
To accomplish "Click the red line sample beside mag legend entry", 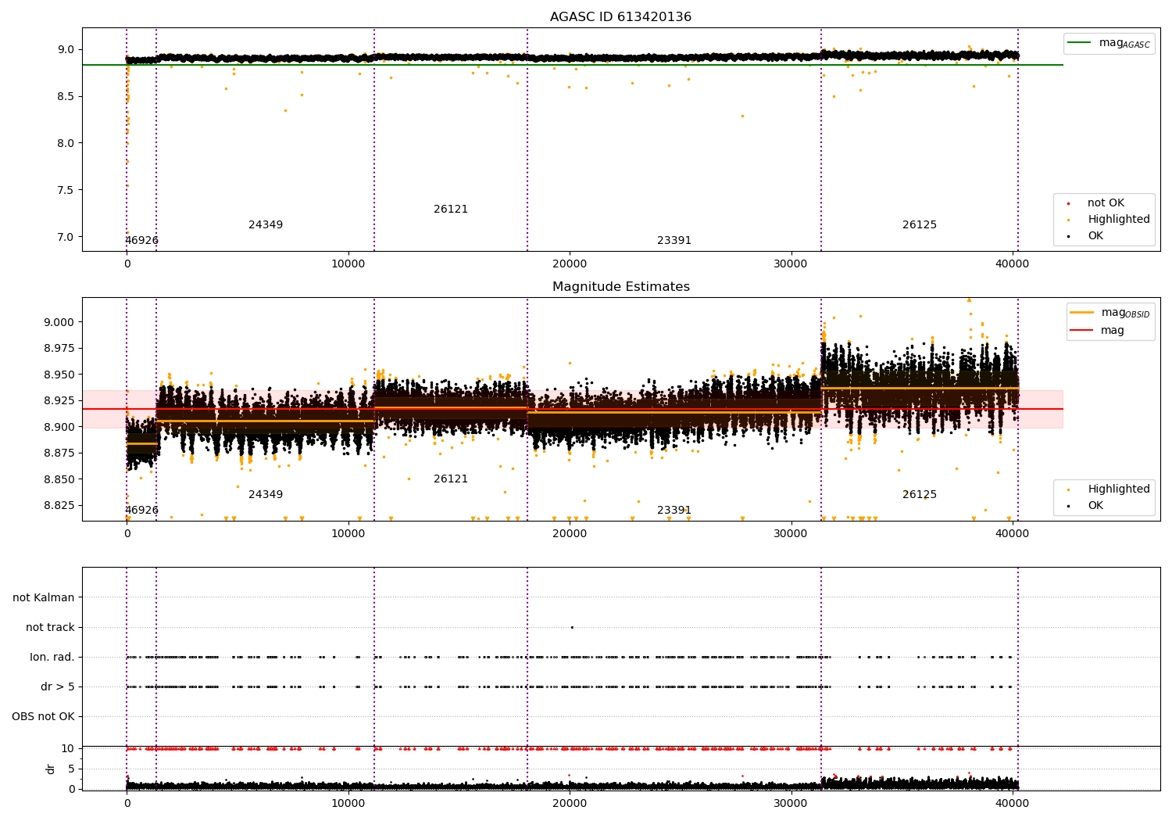I will point(1081,331).
